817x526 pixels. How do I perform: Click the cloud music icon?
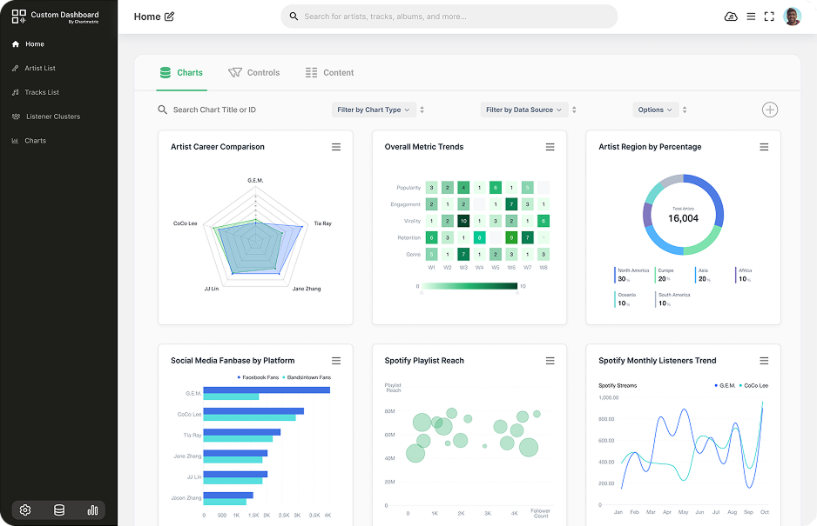pyautogui.click(x=731, y=17)
